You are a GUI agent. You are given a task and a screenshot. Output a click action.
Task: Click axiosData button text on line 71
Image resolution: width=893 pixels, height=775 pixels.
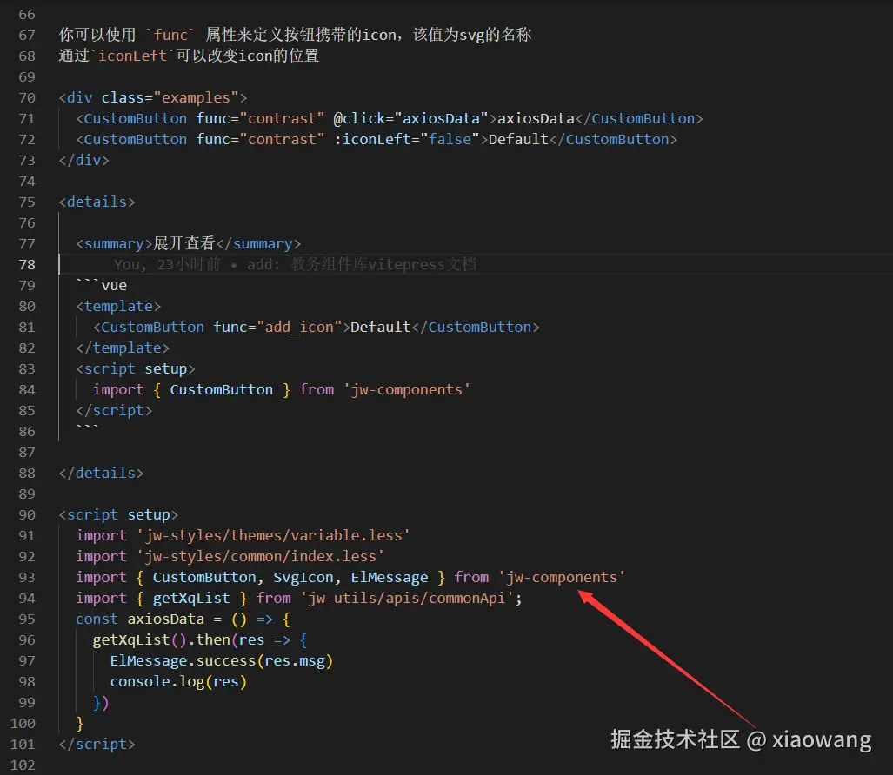coord(536,119)
